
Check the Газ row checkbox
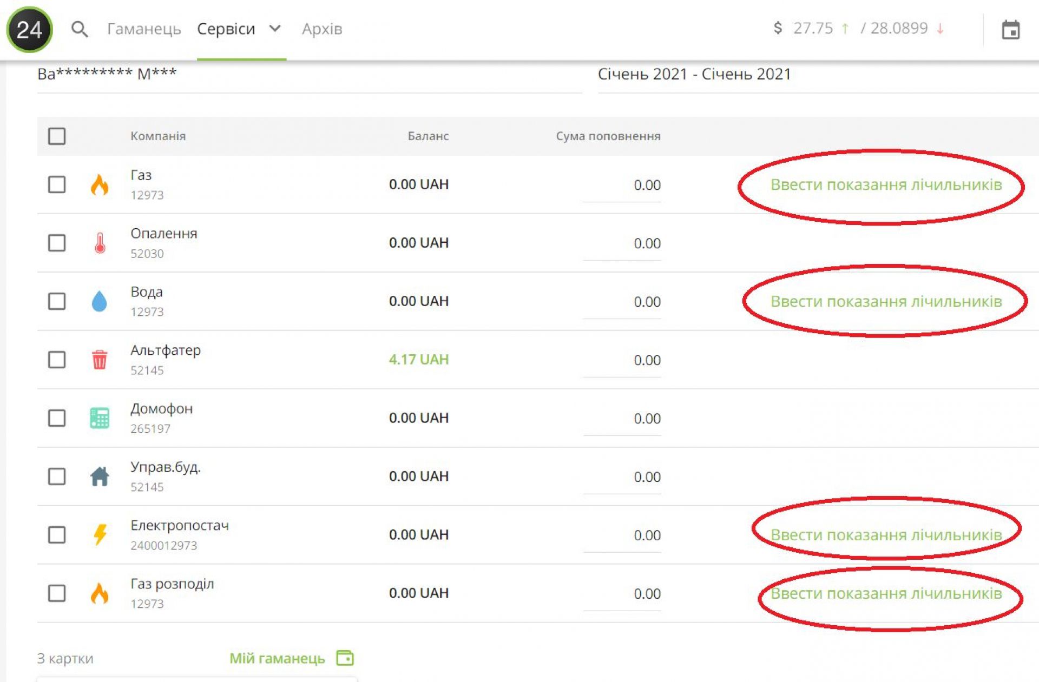[57, 184]
